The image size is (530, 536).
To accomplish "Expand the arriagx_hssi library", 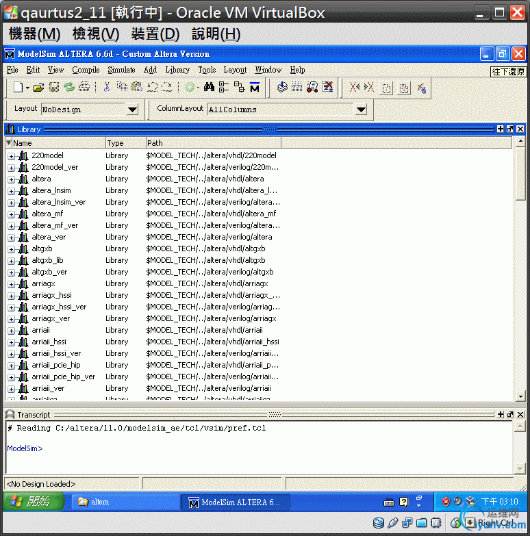I will [11, 296].
